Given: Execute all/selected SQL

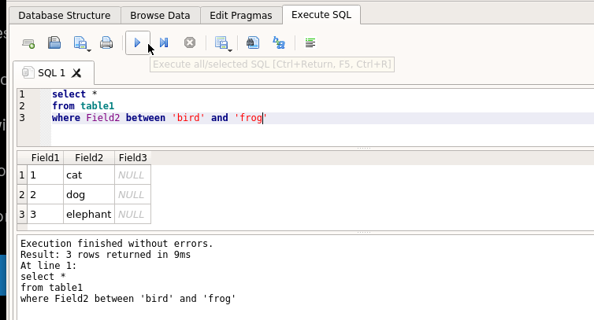Looking at the screenshot, I should 138,42.
